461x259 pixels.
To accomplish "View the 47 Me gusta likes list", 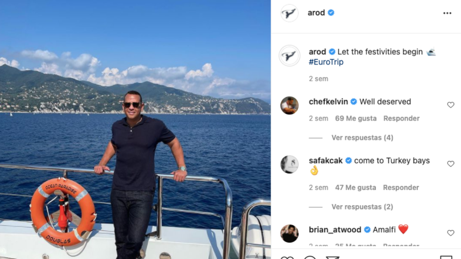I will 355,187.
